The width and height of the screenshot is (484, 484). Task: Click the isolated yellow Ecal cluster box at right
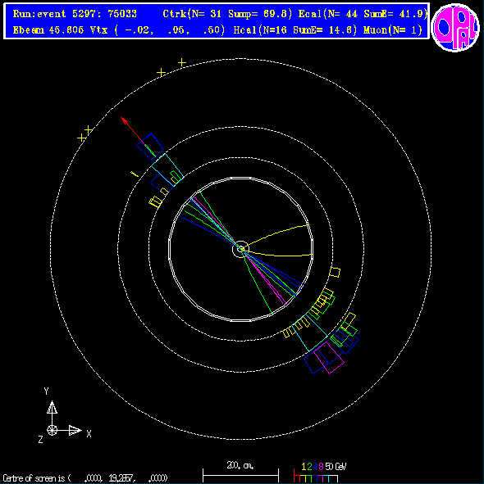pos(335,272)
